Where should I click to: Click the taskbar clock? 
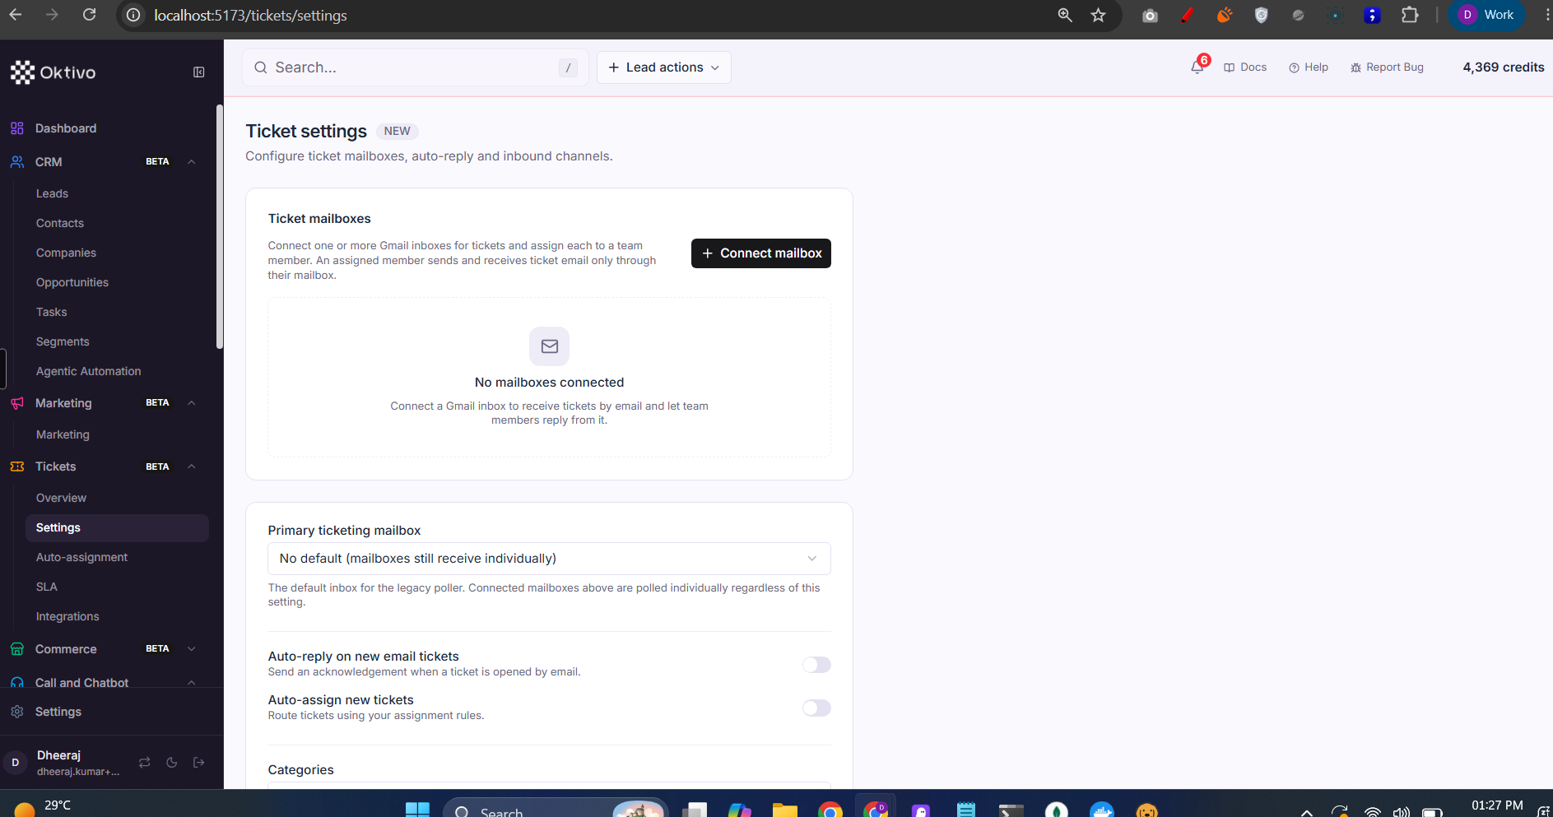tap(1497, 805)
